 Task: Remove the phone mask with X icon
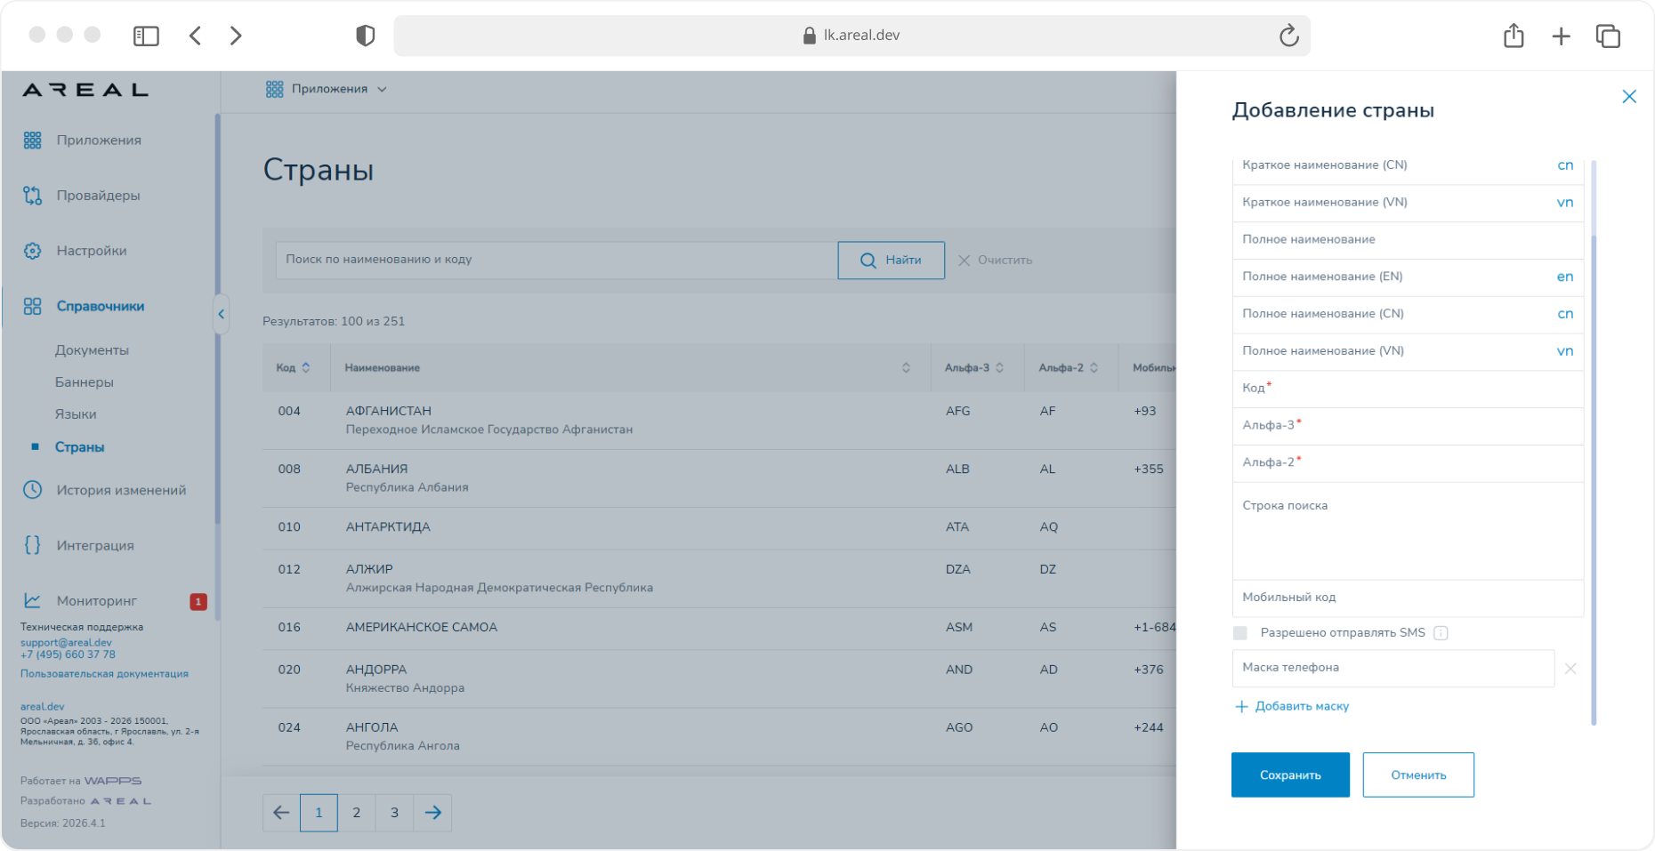coord(1570,669)
